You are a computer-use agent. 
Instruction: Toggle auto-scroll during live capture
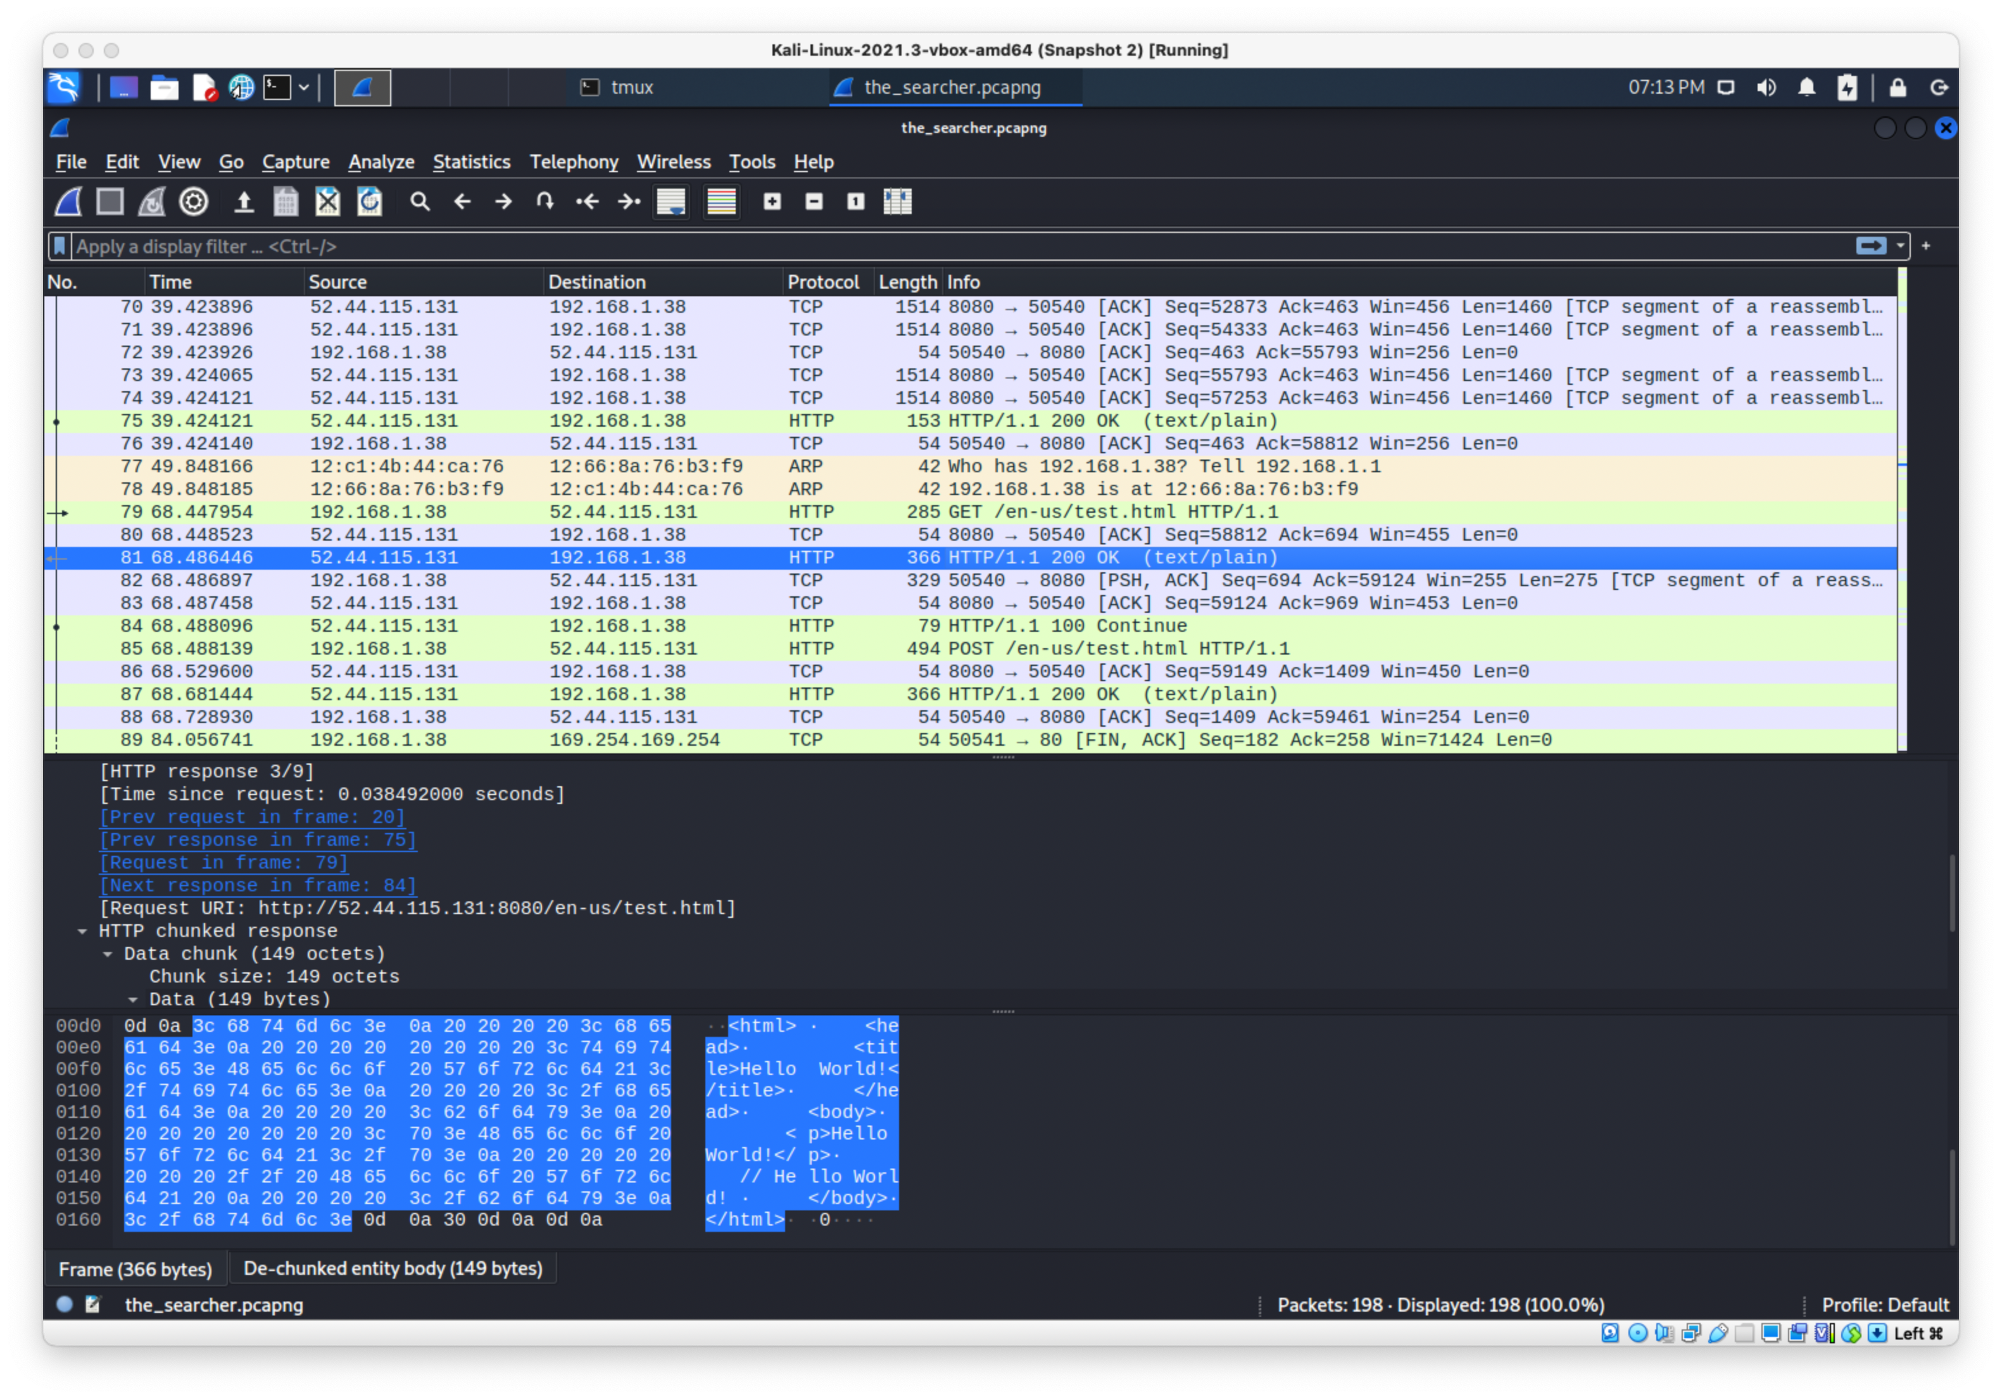coord(671,202)
